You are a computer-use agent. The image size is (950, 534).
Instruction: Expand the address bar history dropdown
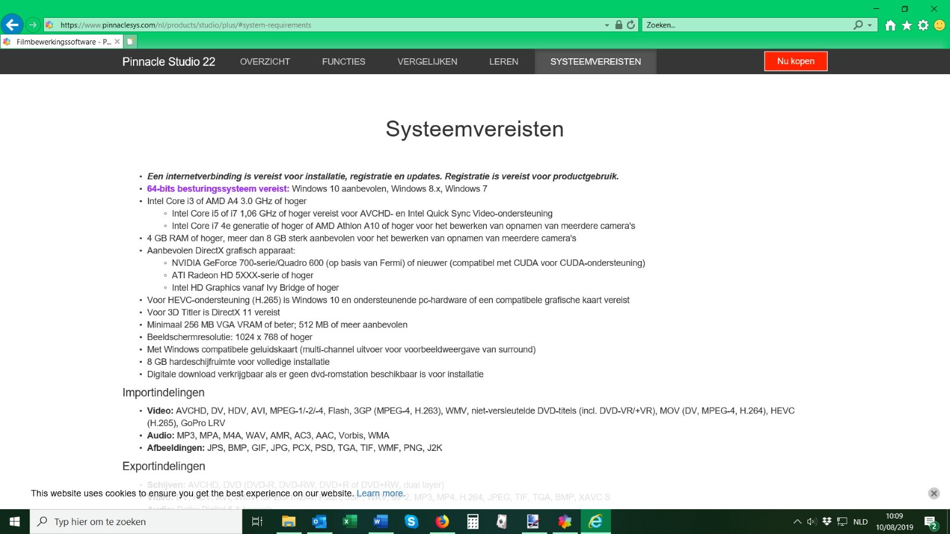tap(607, 25)
